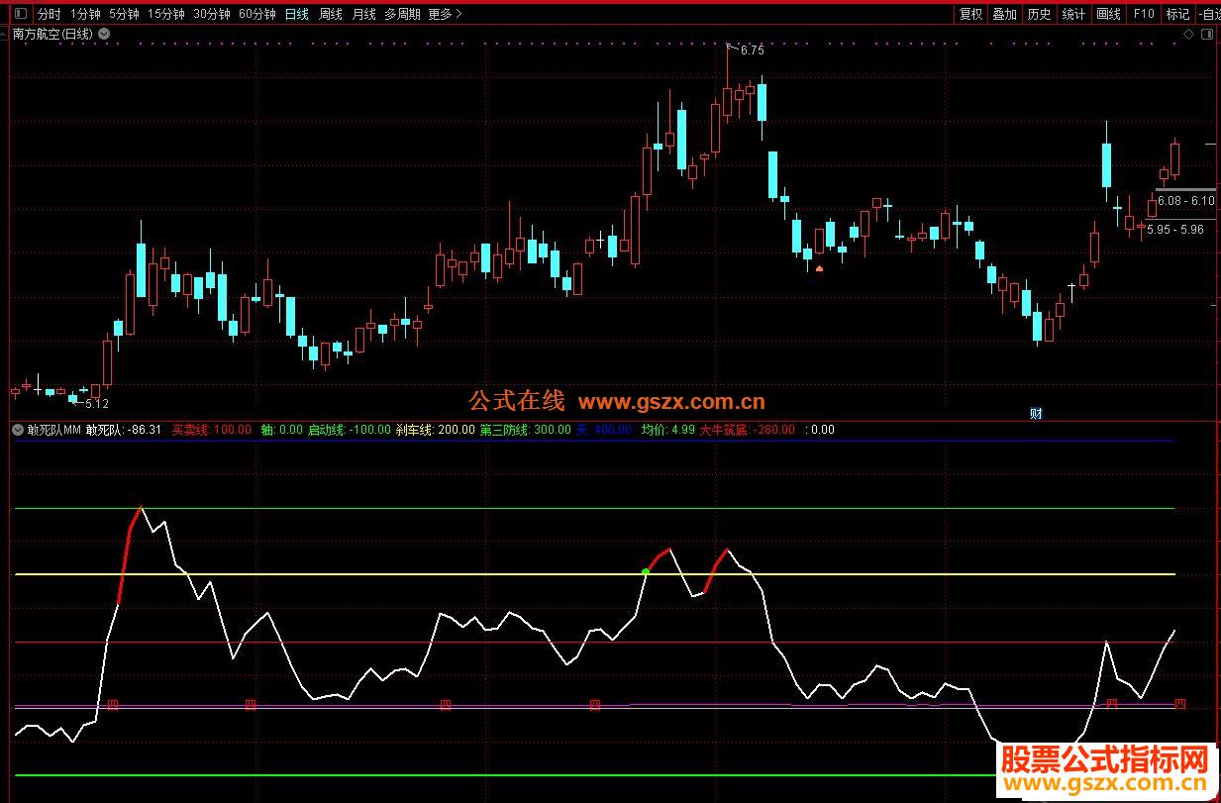Switch to 分时 view
The height and width of the screenshot is (803, 1221).
[49, 14]
